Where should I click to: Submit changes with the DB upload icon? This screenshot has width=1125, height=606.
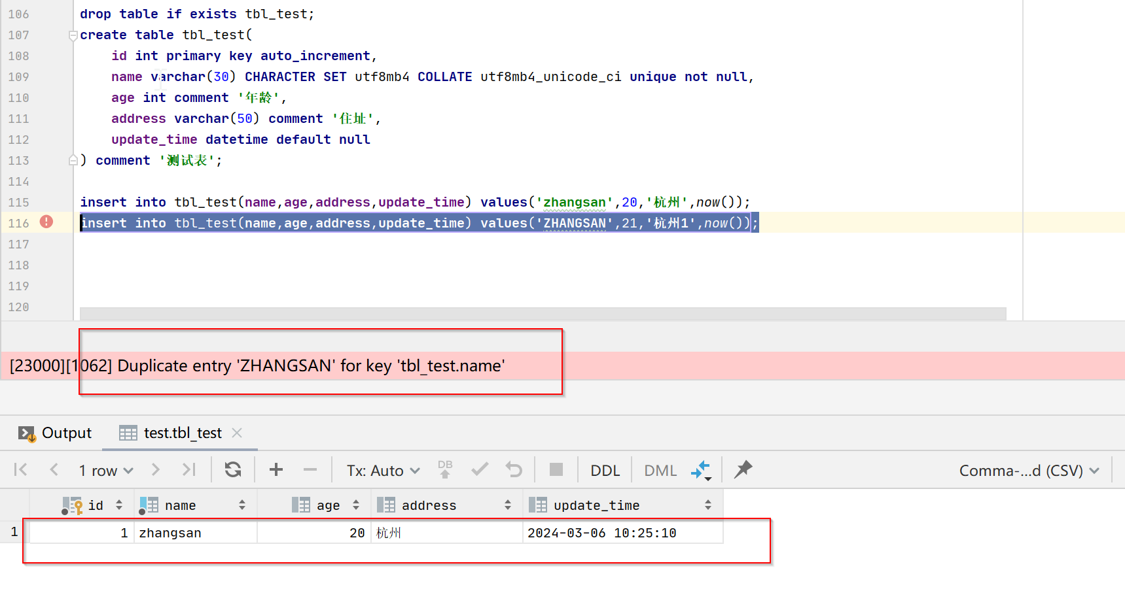tap(445, 469)
